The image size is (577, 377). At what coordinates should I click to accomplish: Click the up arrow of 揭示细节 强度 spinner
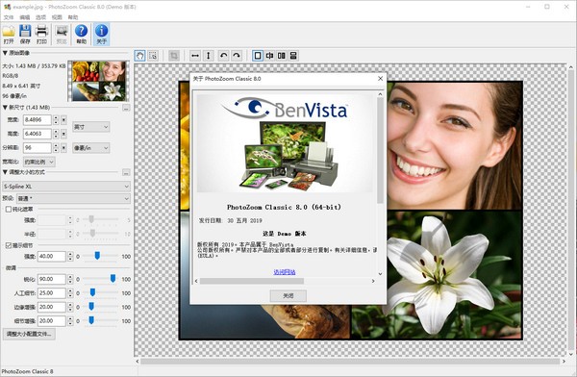[70, 254]
